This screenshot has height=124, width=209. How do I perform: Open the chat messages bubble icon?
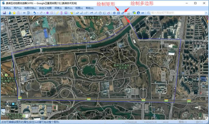coord(134,13)
